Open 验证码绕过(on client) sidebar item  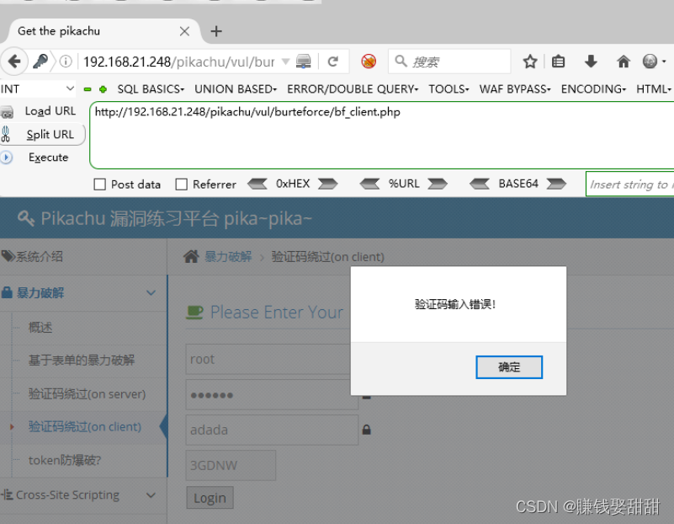[85, 427]
